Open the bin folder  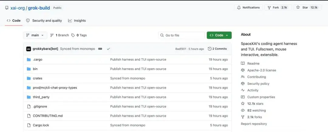tap(35, 69)
